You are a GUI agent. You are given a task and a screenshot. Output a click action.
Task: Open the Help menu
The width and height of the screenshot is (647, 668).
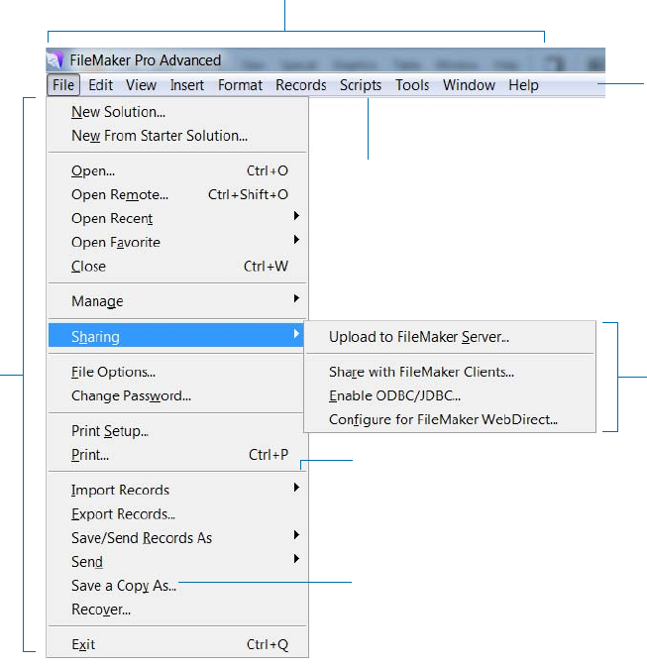coord(523,85)
